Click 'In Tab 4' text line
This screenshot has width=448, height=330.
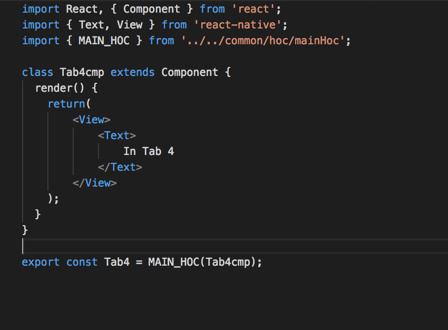(x=149, y=151)
